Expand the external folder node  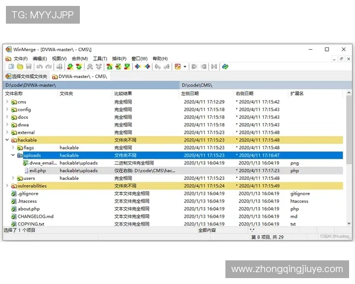7,133
